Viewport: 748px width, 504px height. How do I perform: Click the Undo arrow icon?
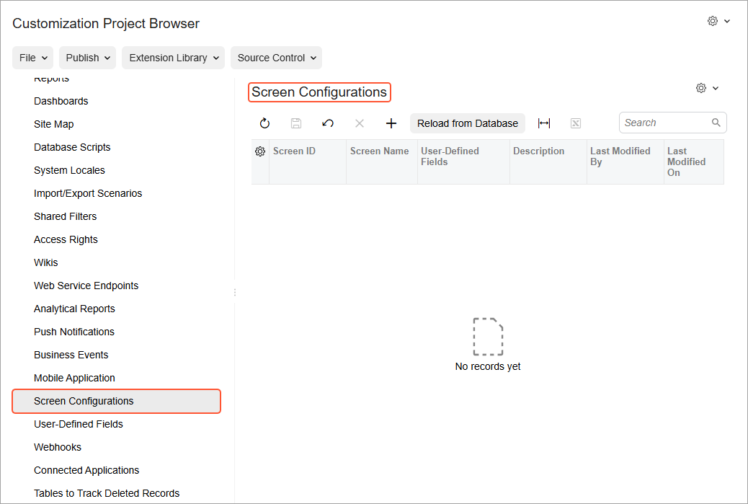pyautogui.click(x=328, y=123)
